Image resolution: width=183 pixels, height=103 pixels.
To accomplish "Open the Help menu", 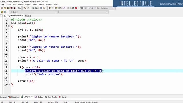I will click(56, 5).
